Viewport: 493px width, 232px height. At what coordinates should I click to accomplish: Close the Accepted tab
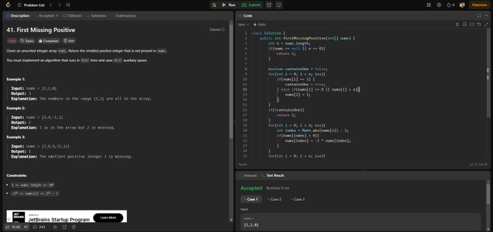tap(57, 16)
